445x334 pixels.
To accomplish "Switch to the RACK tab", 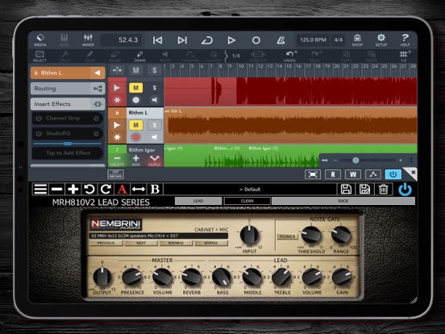I will click(343, 201).
